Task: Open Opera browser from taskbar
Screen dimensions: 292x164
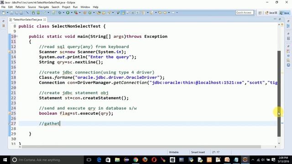Action: (154, 160)
